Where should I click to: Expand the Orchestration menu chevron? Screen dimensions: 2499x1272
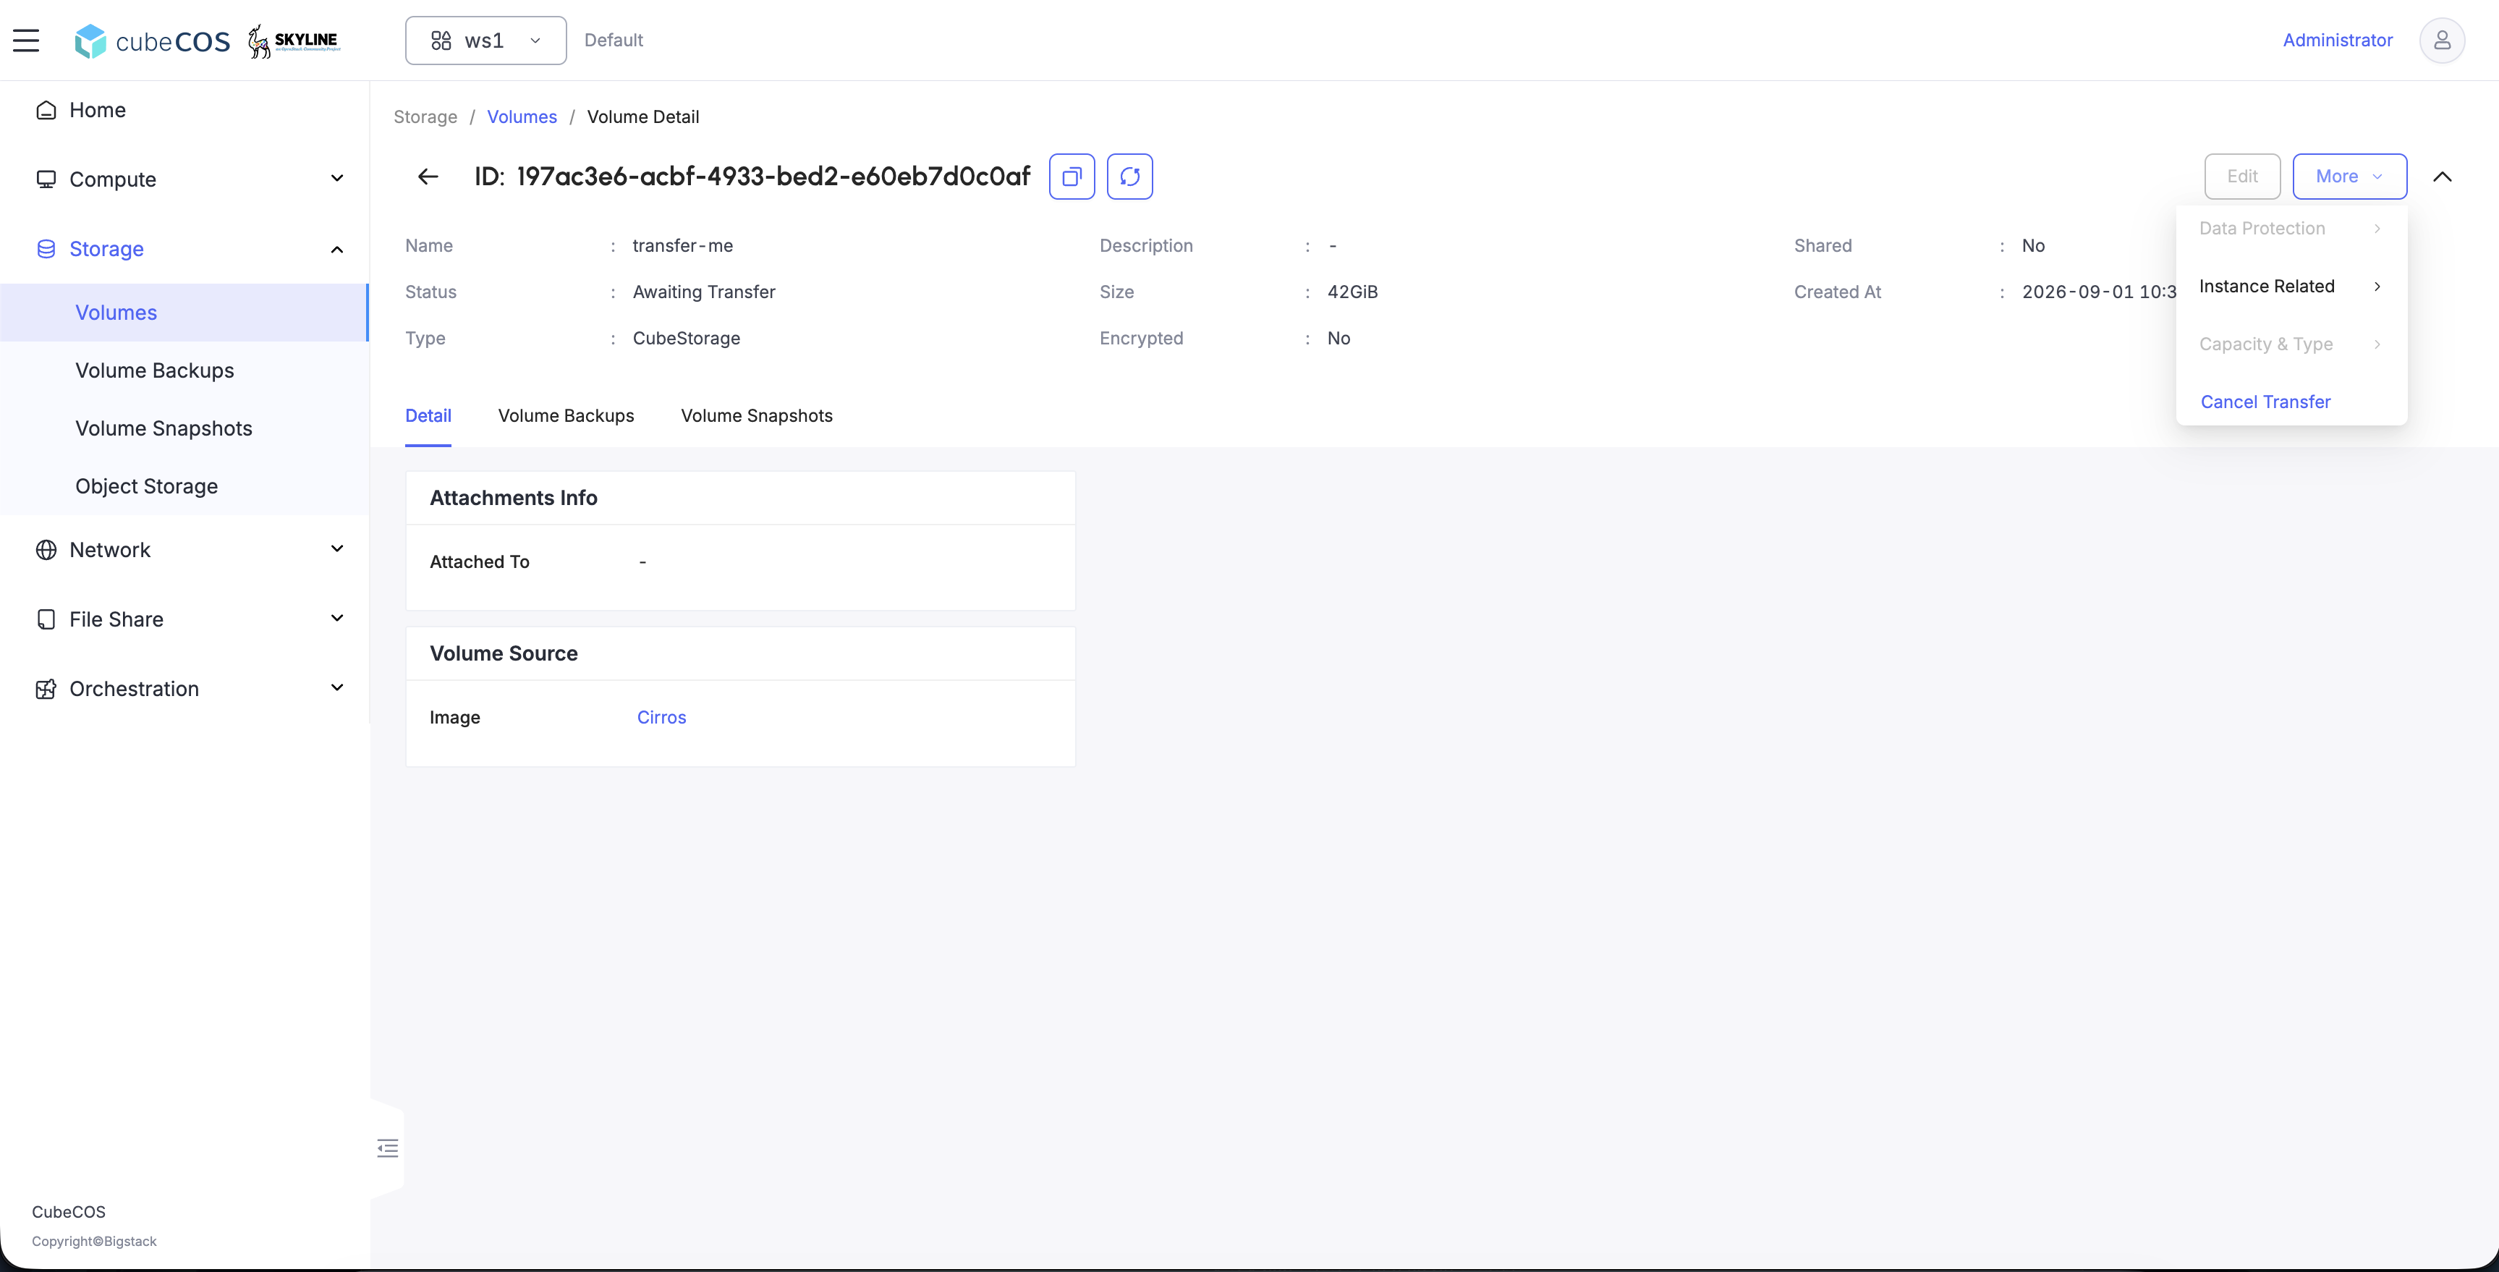(x=336, y=688)
